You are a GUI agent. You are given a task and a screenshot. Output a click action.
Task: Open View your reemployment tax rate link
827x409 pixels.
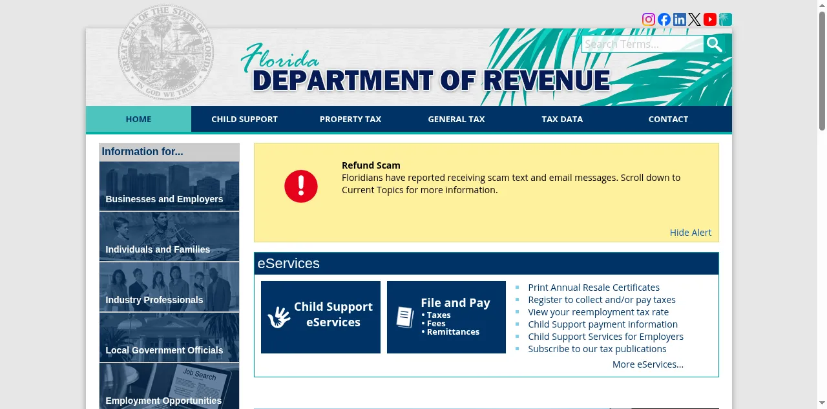598,312
